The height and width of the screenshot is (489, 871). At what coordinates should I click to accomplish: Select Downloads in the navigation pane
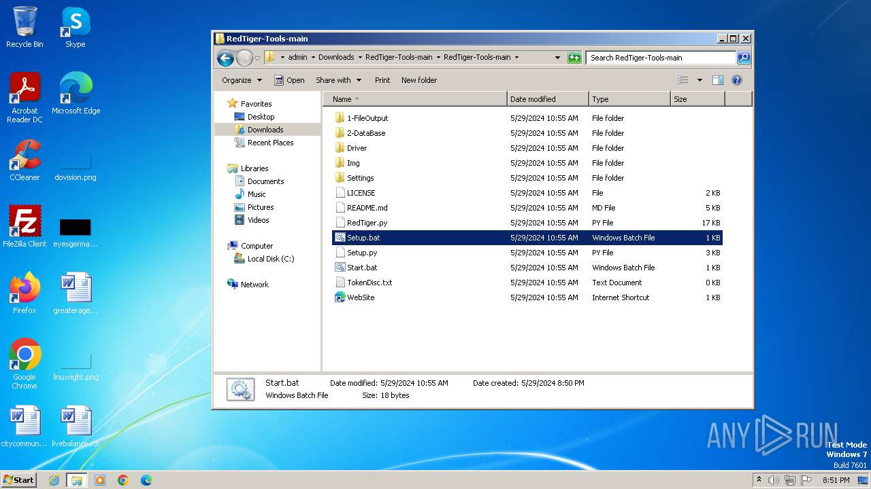coord(265,130)
